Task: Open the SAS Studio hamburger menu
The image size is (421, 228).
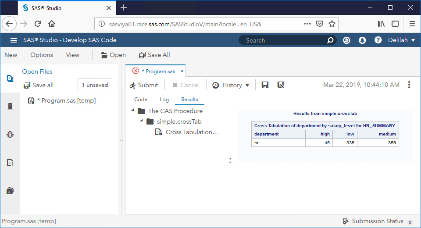Action: tap(14, 40)
